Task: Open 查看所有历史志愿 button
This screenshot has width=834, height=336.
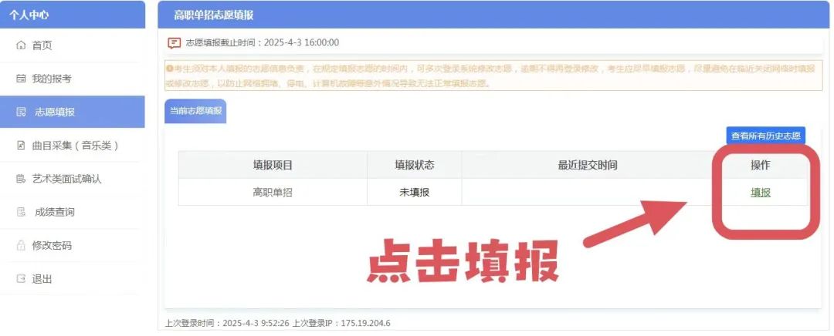Action: pos(765,136)
